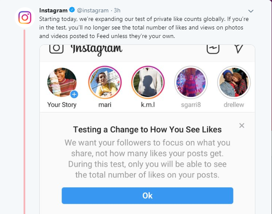Screen dimensions: 272x214
Task: Open drellew's story
Action: (x=233, y=82)
